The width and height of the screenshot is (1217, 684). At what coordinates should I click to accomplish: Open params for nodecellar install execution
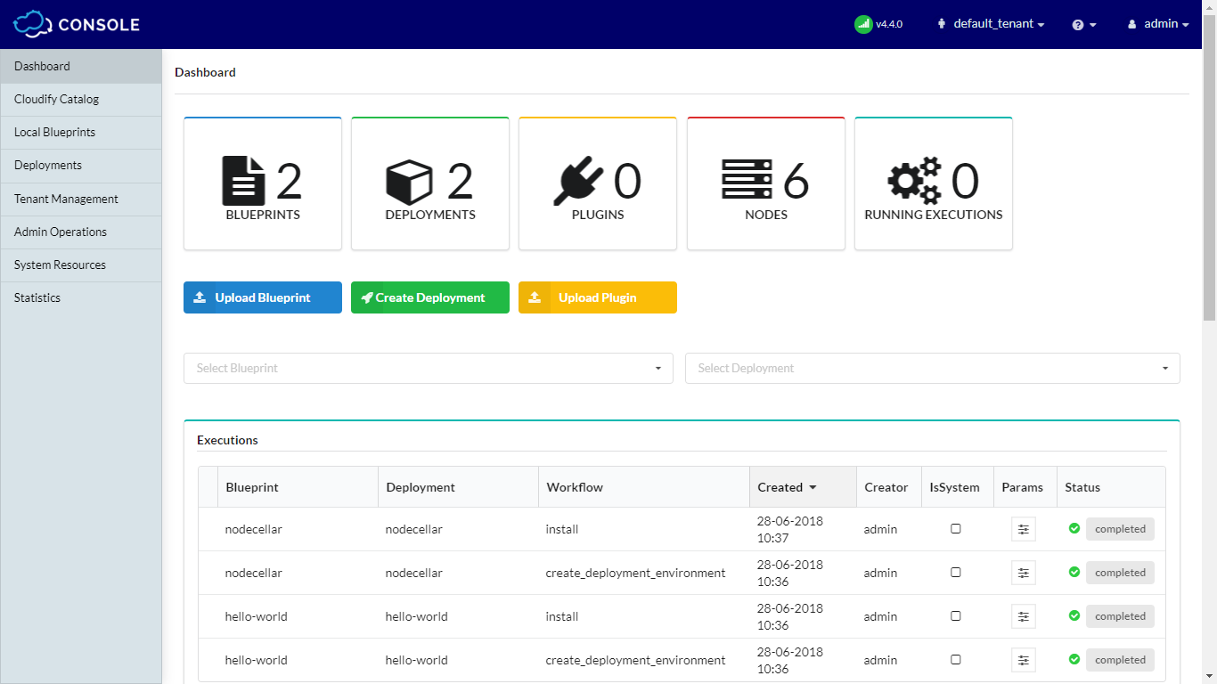1024,529
